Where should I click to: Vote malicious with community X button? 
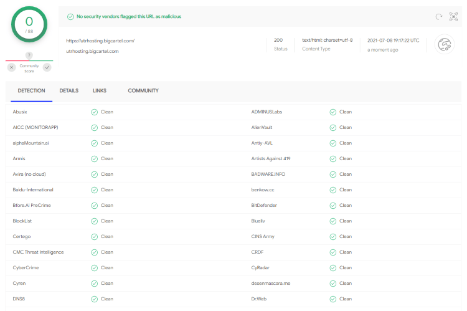(x=12, y=67)
